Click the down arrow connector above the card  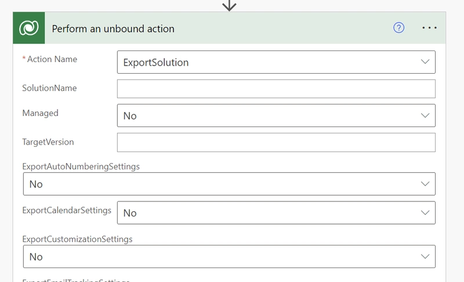pos(230,6)
